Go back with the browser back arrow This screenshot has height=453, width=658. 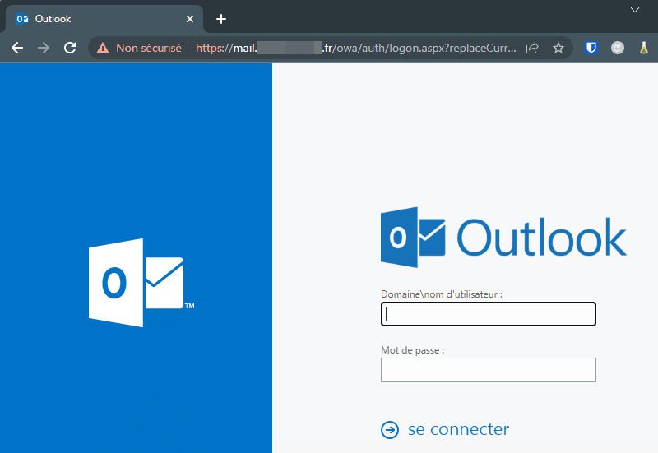coord(17,48)
